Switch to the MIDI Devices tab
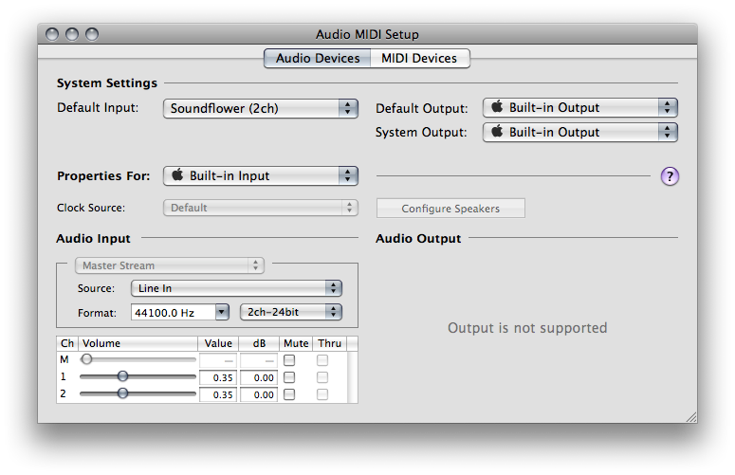The width and height of the screenshot is (735, 475). [x=419, y=58]
